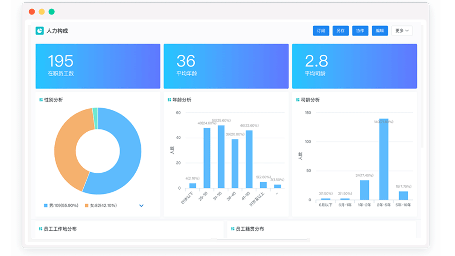Click the icon beside 司龄分析 title
455x256 pixels.
pos(297,100)
